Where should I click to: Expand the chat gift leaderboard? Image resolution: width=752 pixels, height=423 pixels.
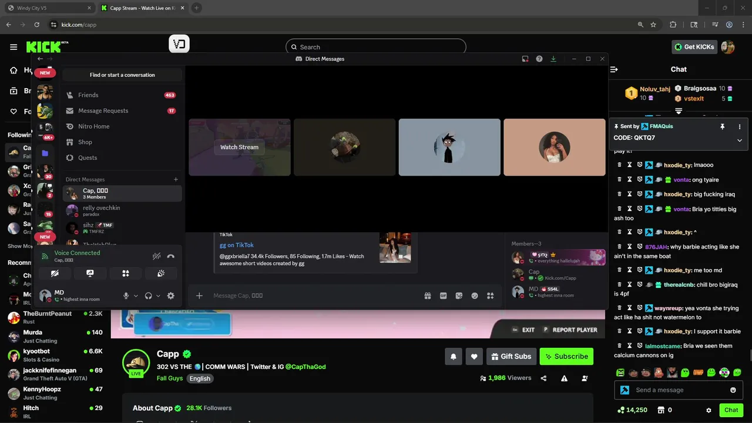(x=679, y=111)
